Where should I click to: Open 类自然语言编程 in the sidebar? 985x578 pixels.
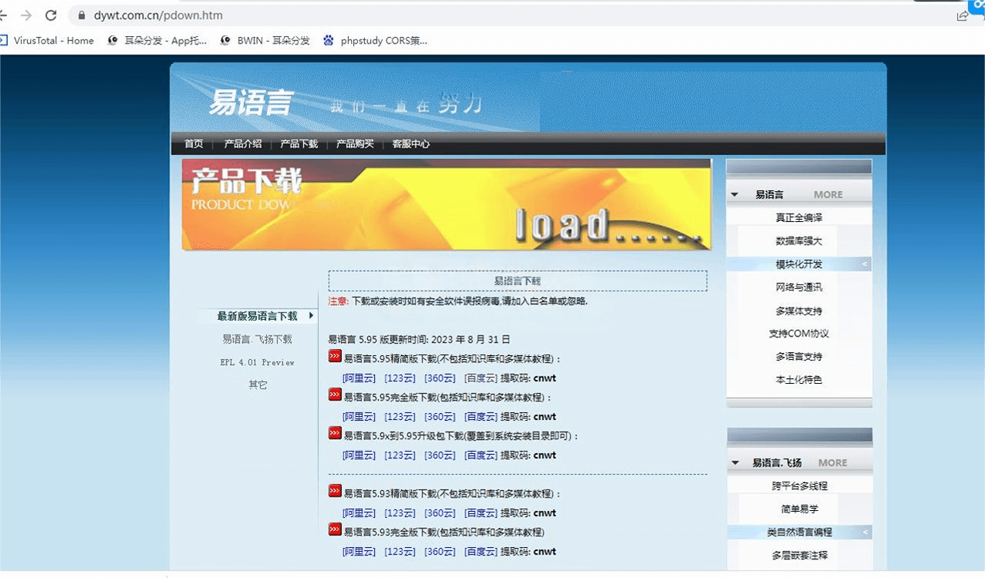(800, 533)
